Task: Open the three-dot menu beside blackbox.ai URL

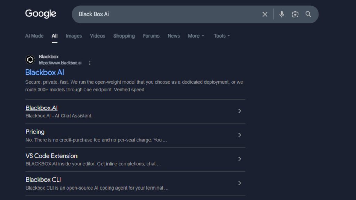Action: pos(90,63)
